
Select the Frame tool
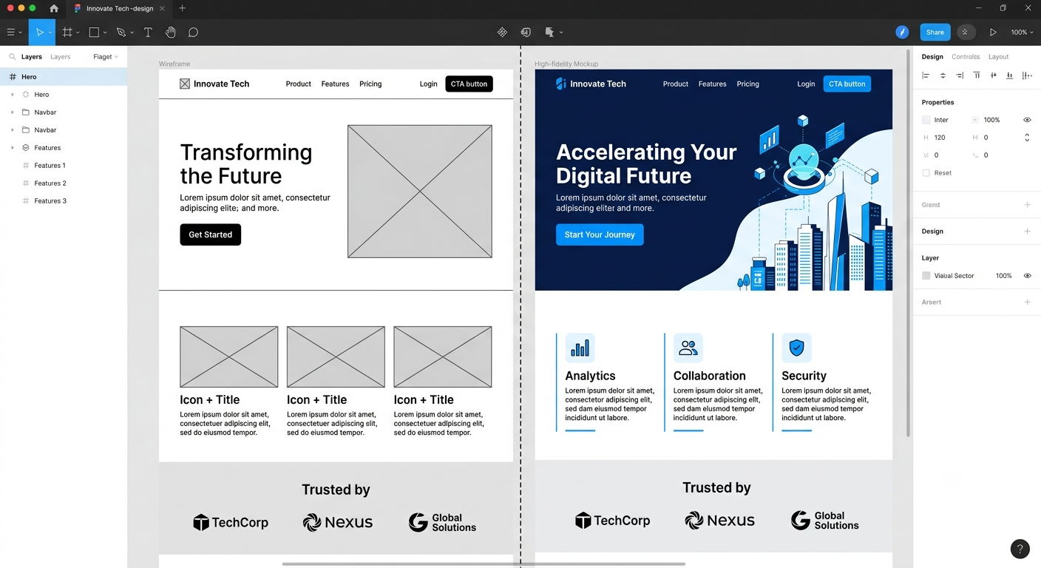[x=67, y=33]
